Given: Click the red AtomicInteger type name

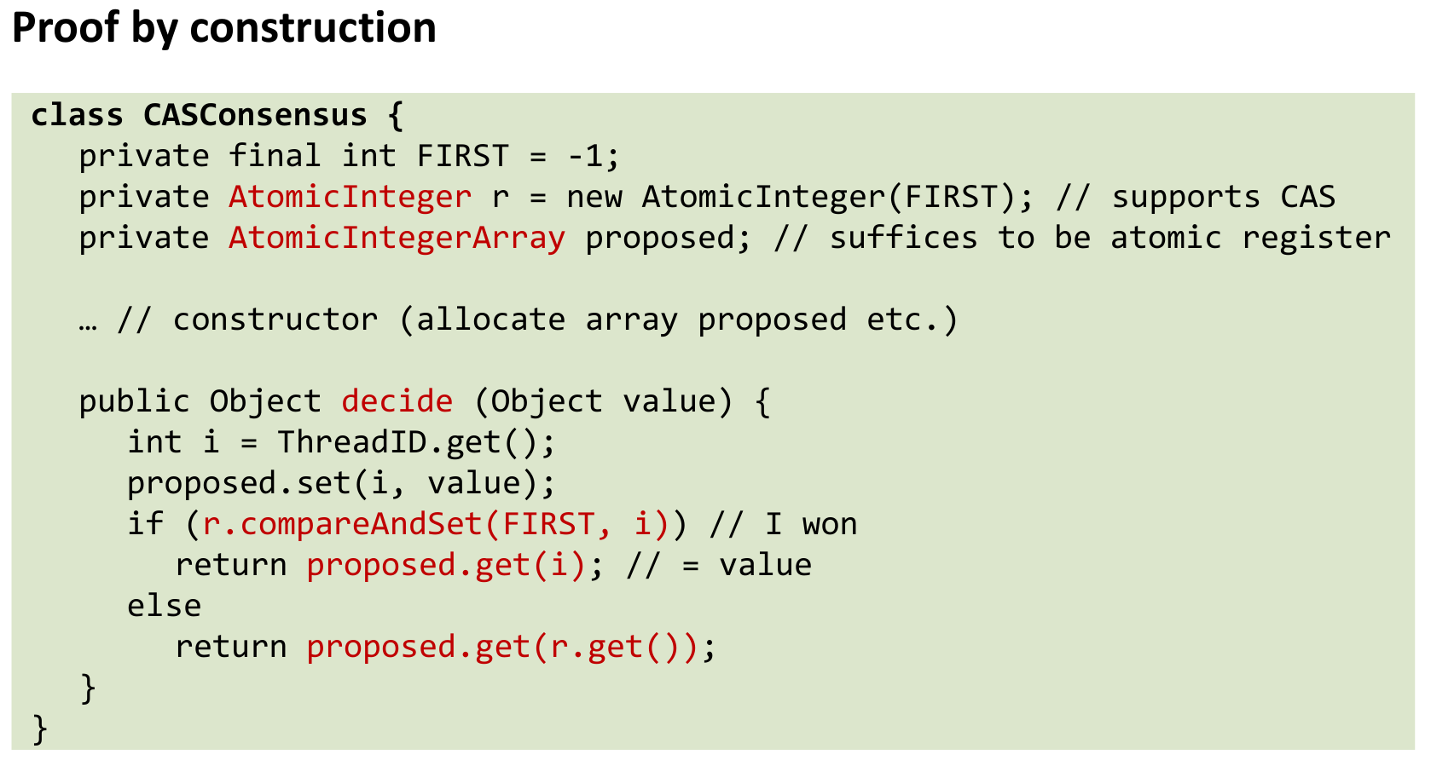Looking at the screenshot, I should coord(350,197).
